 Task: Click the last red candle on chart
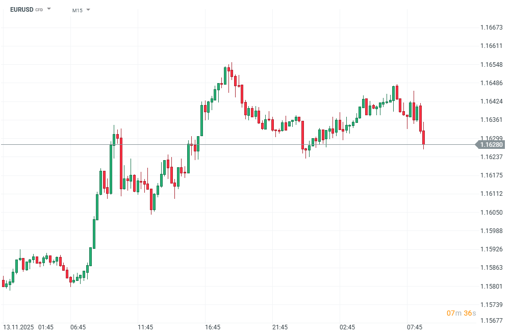[424, 138]
